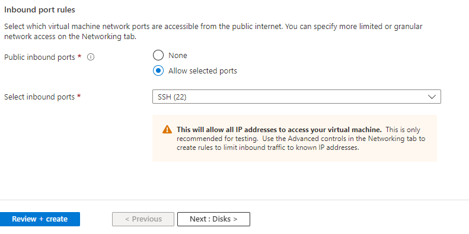Click the Select inbound ports field label

click(x=39, y=97)
